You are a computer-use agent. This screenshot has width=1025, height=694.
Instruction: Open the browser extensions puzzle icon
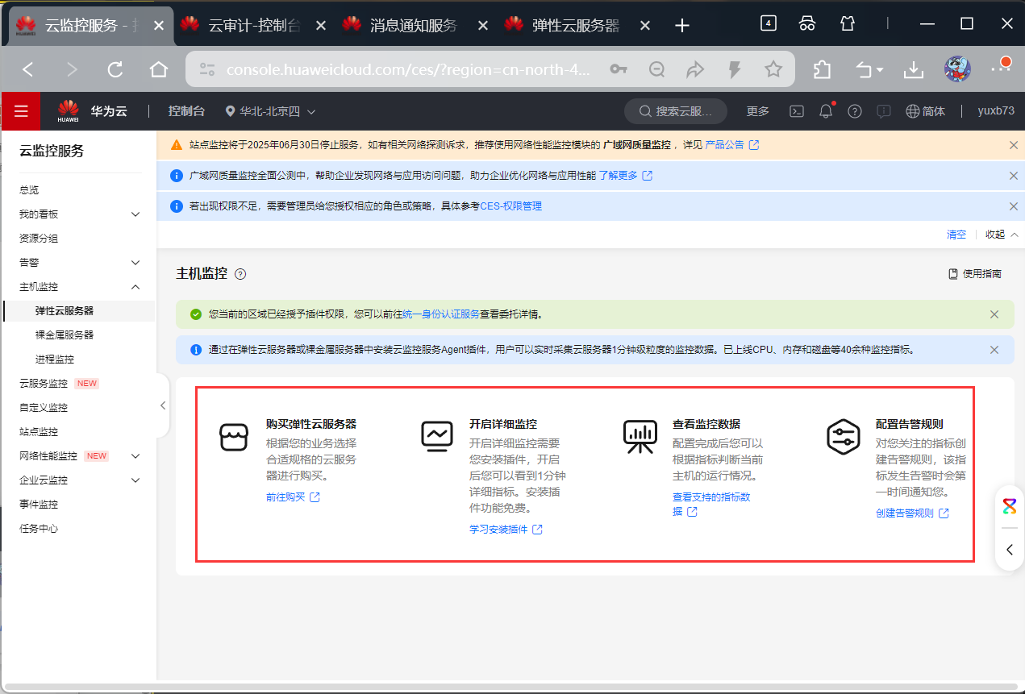click(x=822, y=69)
